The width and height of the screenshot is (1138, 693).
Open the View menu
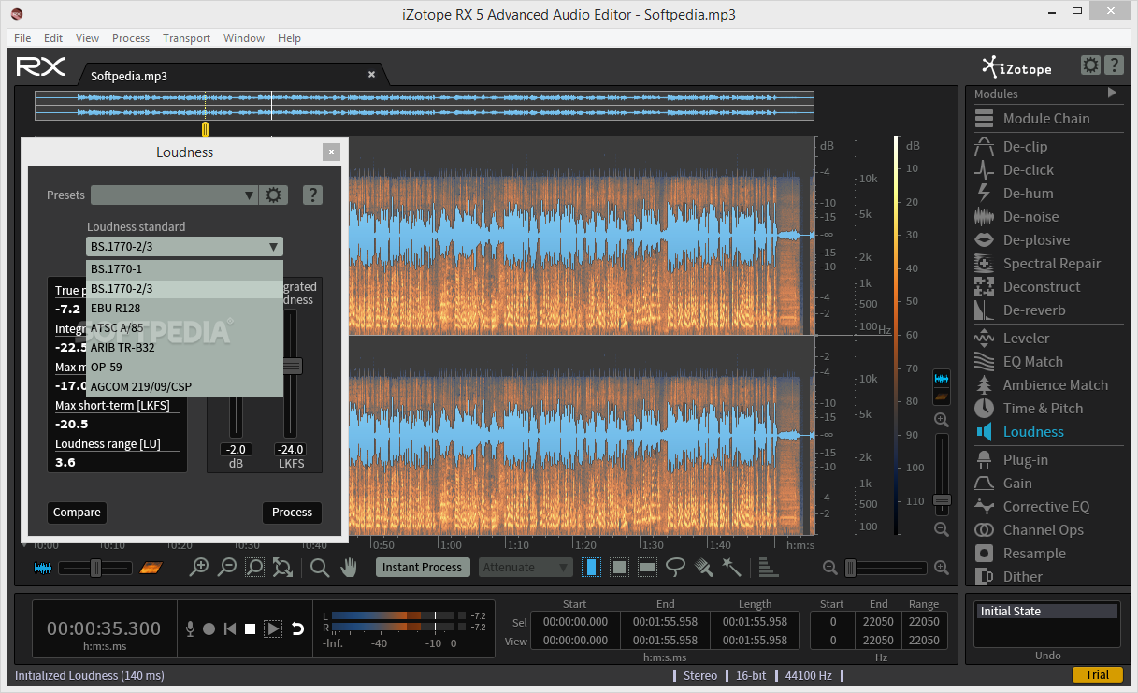pos(88,38)
